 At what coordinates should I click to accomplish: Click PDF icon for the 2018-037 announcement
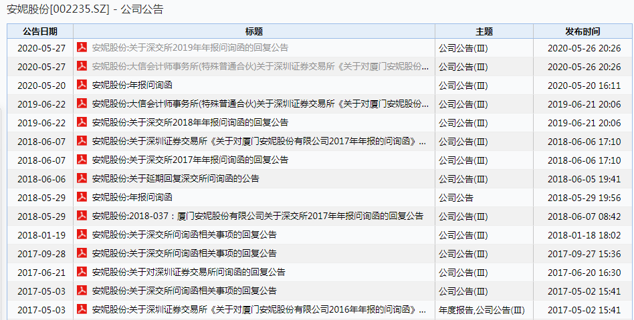pyautogui.click(x=82, y=216)
